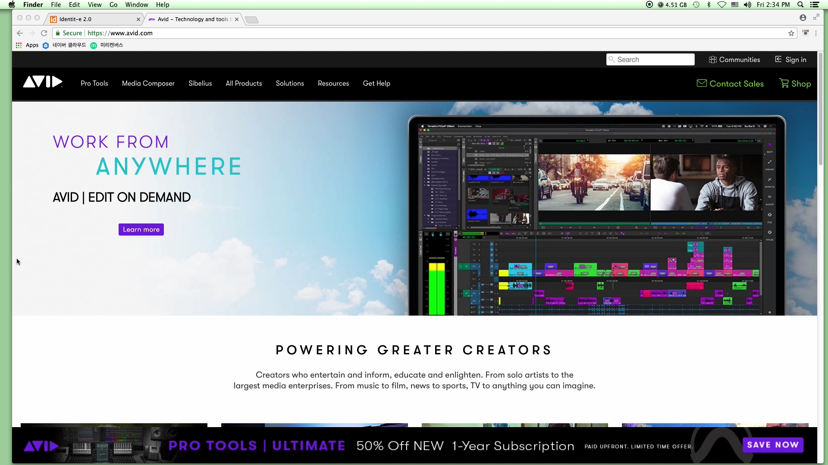This screenshot has height=465, width=828.
Task: Click the magnifier icon in the Search field
Action: [612, 59]
